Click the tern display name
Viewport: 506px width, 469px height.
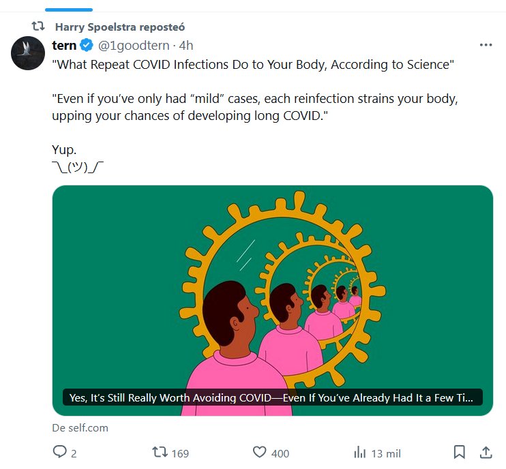click(64, 46)
